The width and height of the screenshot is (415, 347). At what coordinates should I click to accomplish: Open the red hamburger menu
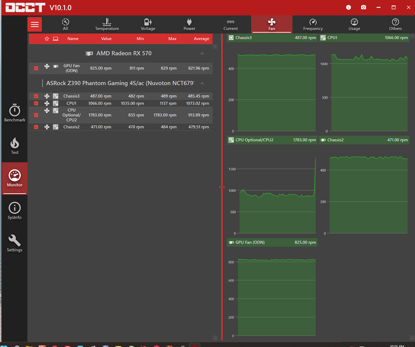(35, 24)
